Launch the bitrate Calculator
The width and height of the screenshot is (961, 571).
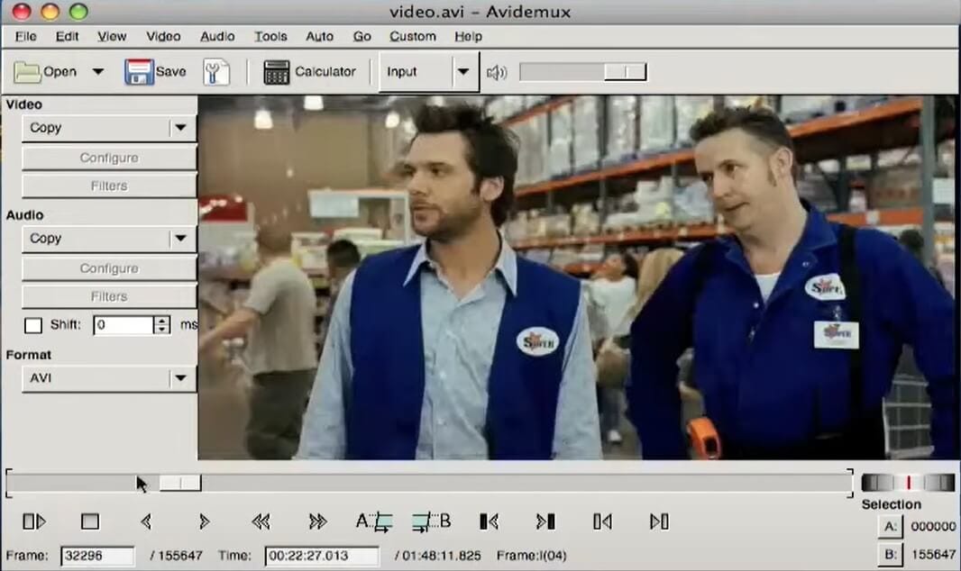(309, 72)
